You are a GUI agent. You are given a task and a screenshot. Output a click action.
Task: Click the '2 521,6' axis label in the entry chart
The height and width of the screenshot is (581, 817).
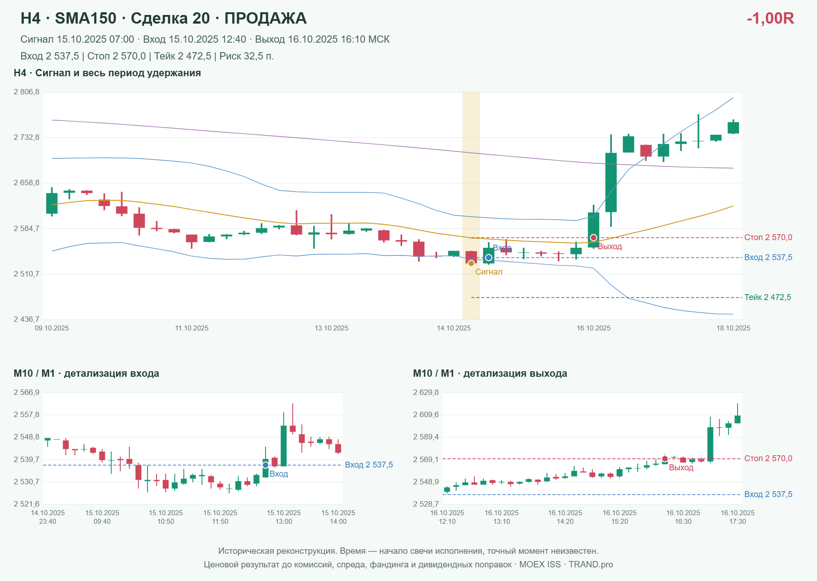point(26,504)
